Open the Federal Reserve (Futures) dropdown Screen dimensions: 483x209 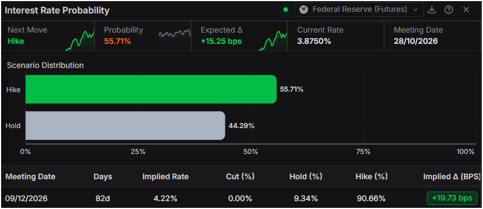click(x=359, y=10)
